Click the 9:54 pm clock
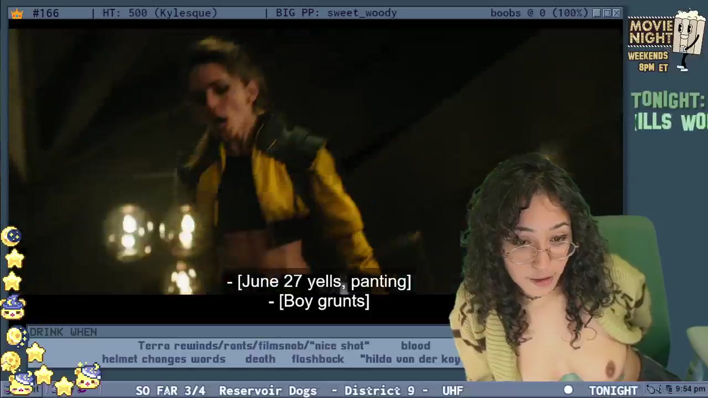Screen dimensions: 708x398 coord(690,389)
